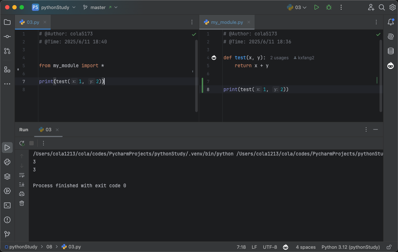
Task: Toggle scroll to end of console output
Action: (22, 184)
